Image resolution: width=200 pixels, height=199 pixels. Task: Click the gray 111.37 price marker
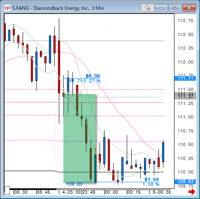coord(185,97)
